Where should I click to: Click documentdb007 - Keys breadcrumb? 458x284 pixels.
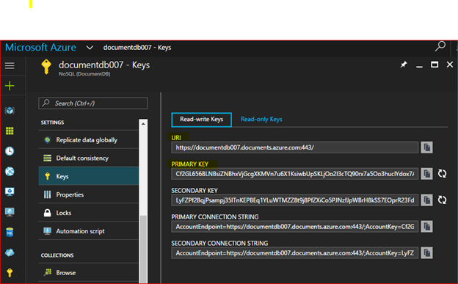click(137, 47)
